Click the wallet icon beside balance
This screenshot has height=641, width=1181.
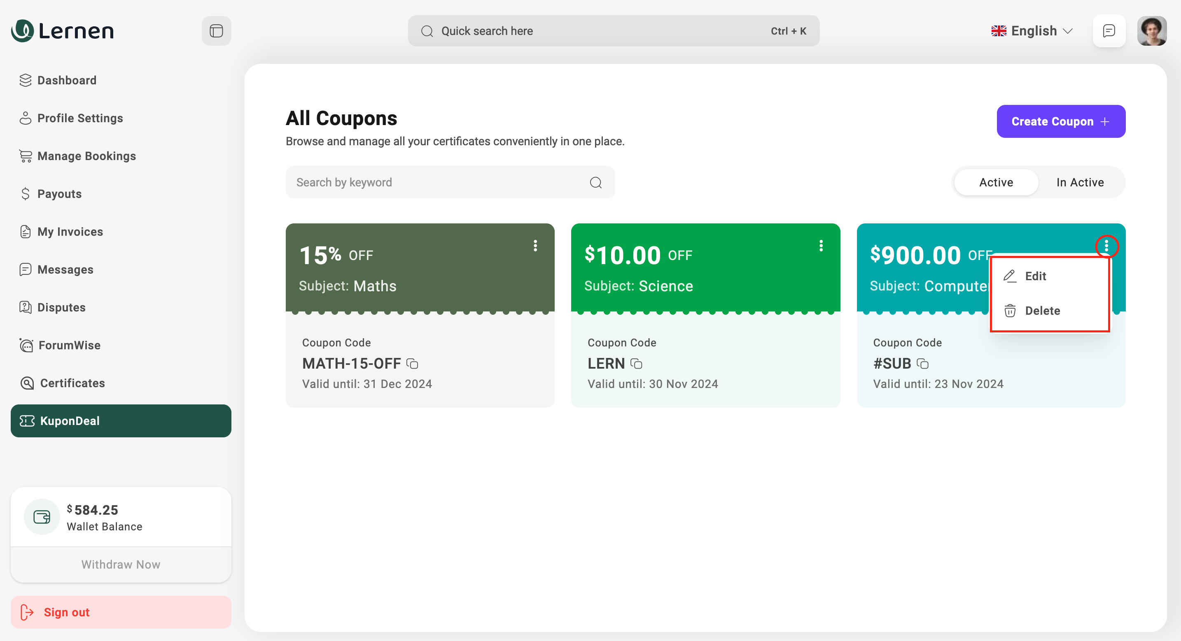point(42,517)
